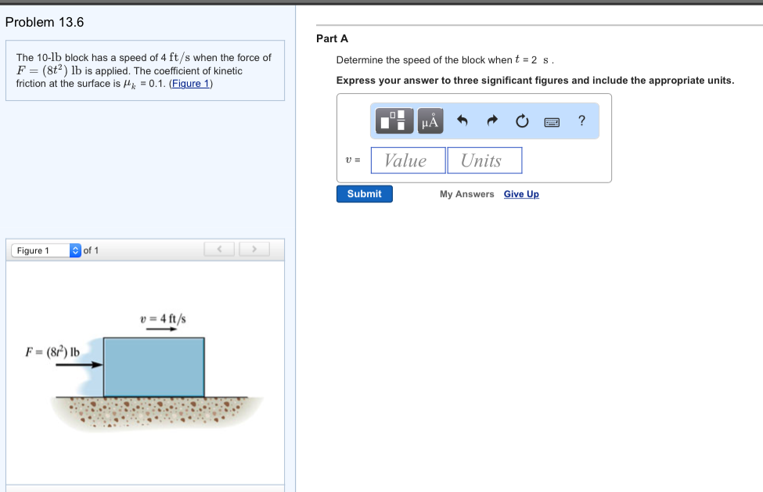763x492 pixels.
Task: Click the problem description text box
Action: (x=145, y=70)
